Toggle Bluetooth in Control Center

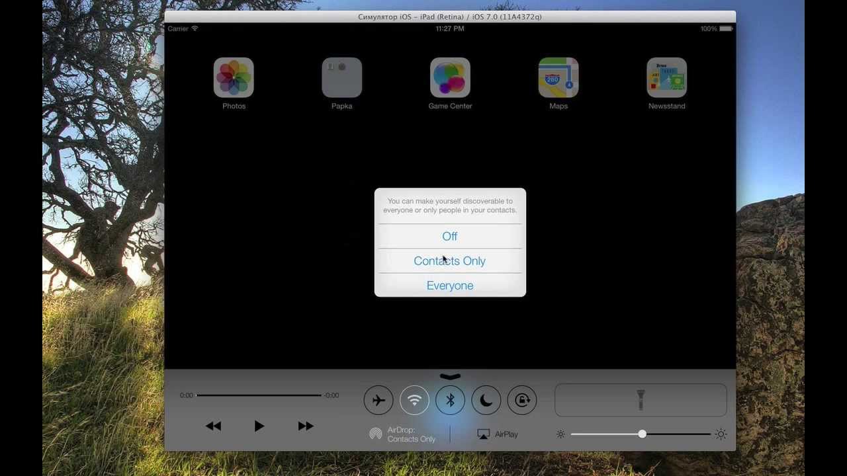click(450, 400)
